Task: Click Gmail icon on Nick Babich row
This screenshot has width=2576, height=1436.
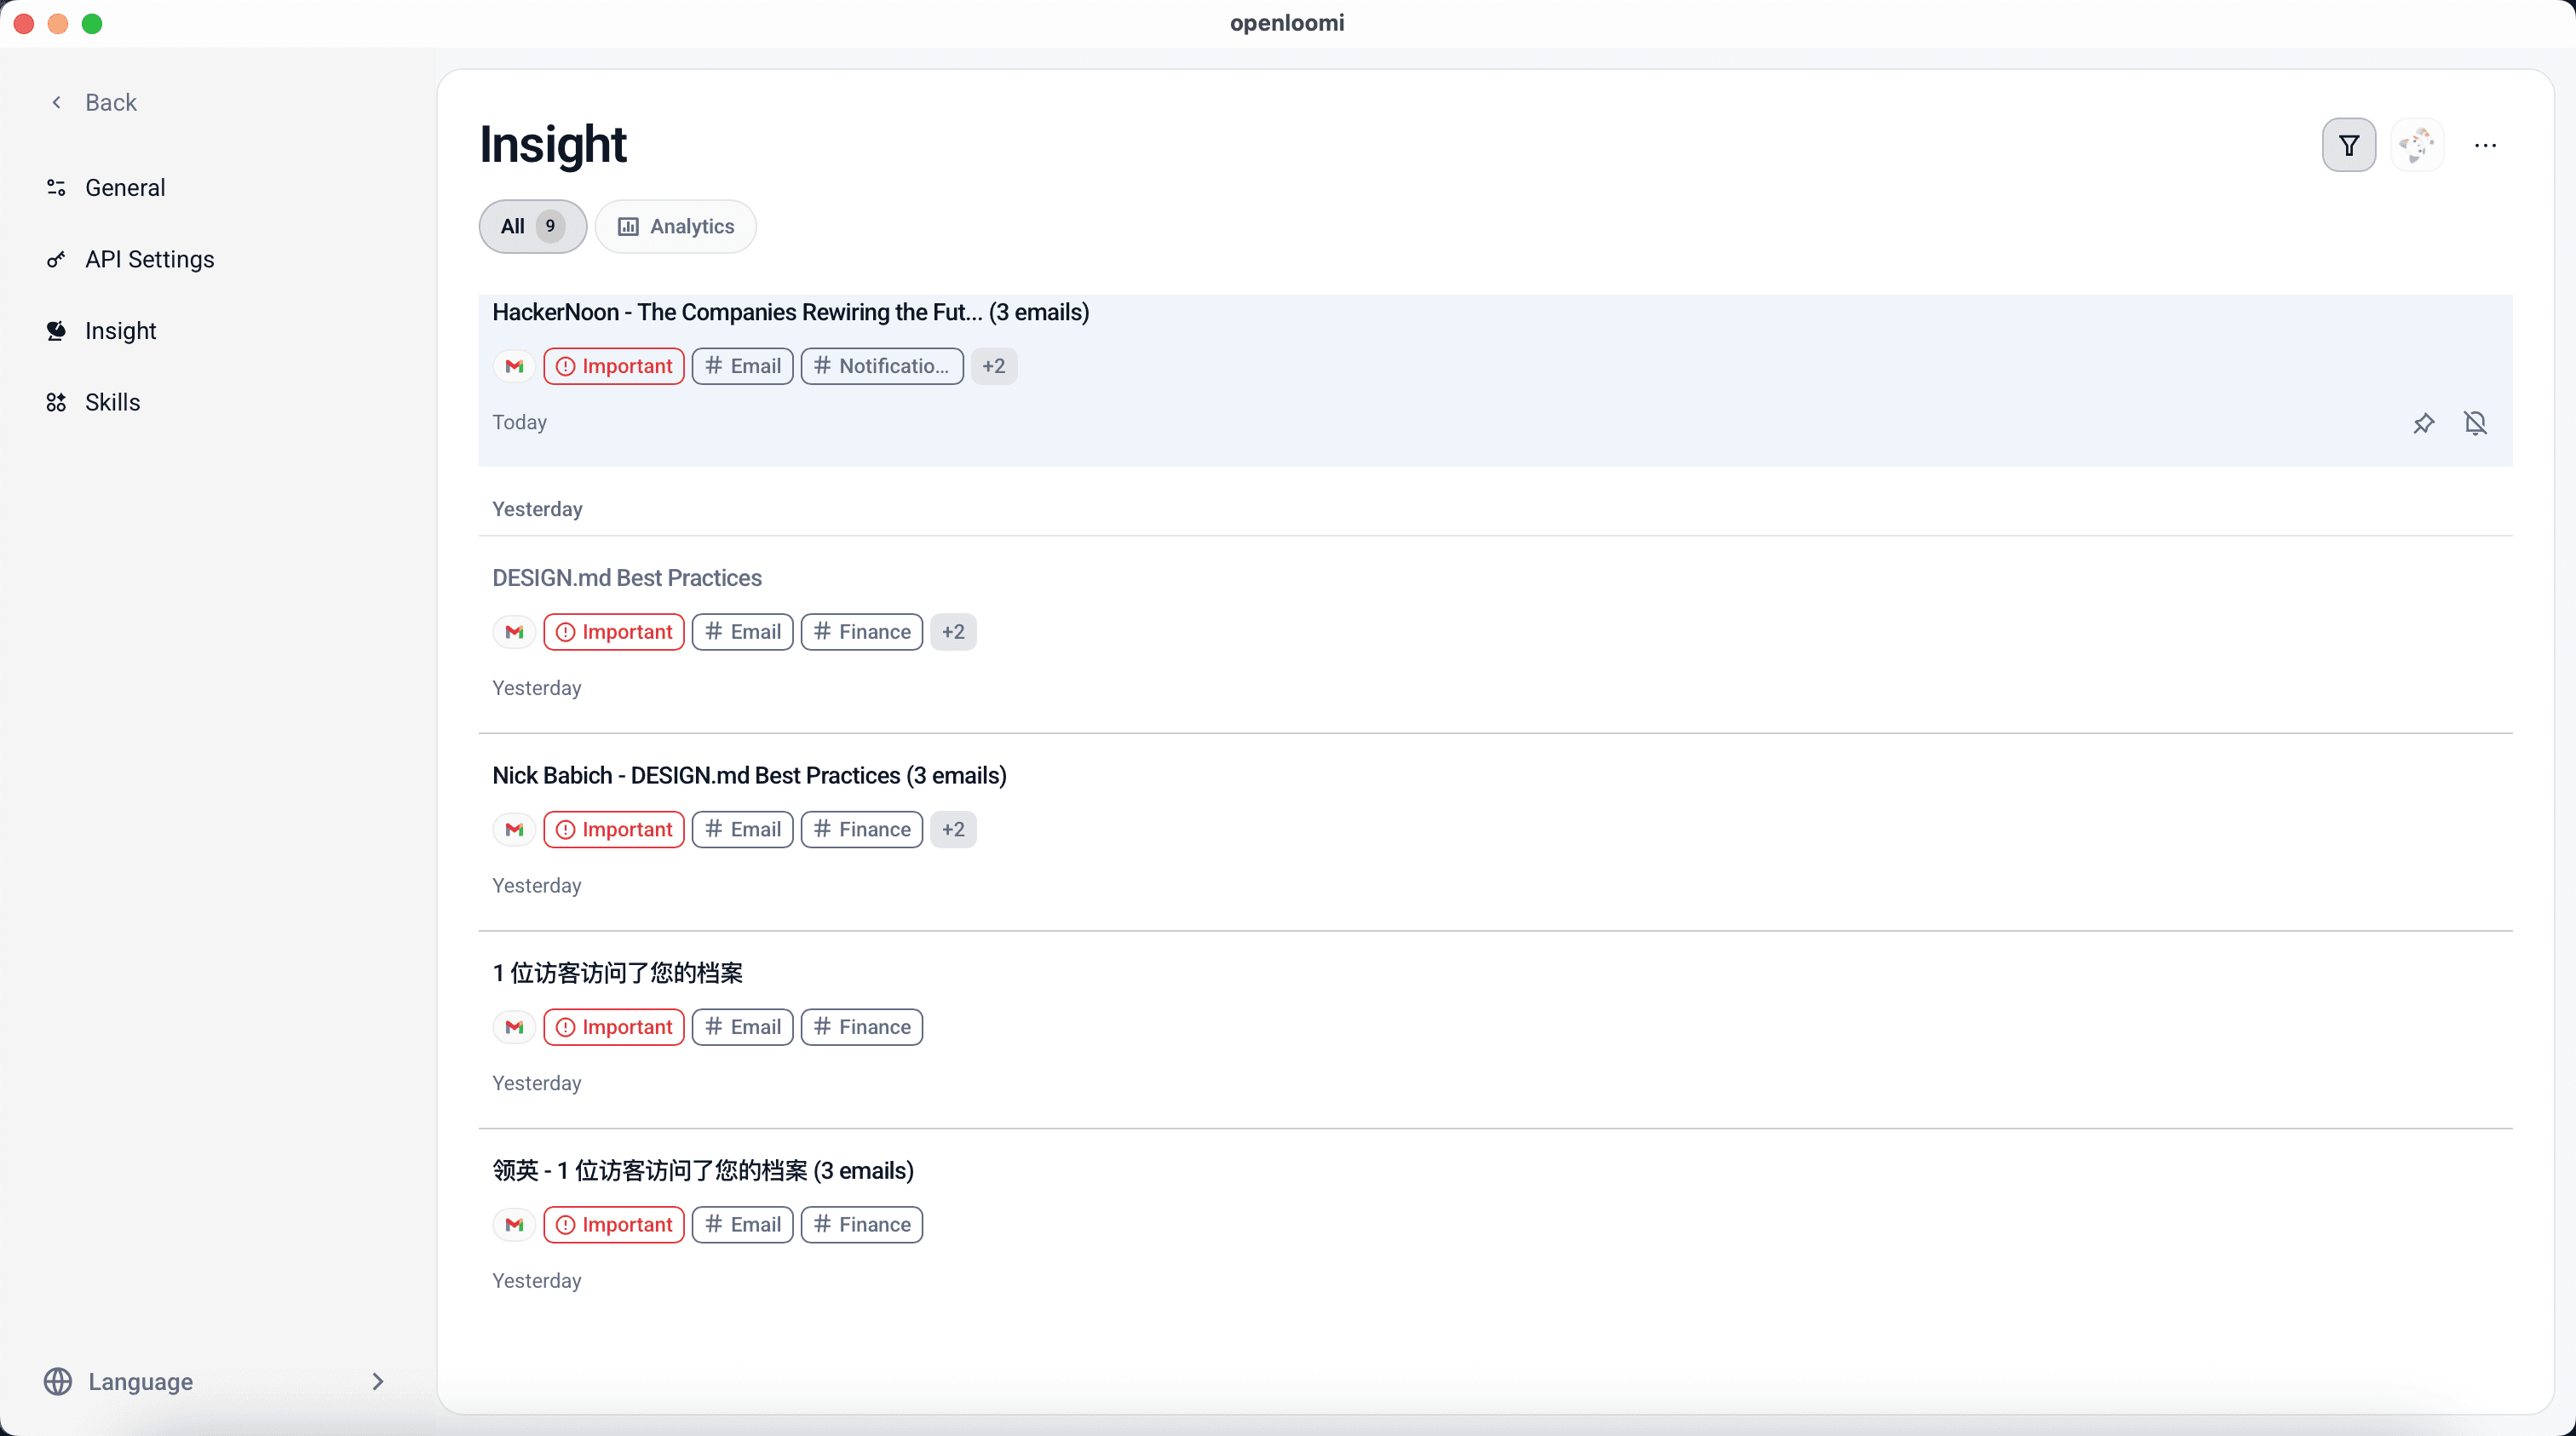Action: coord(515,829)
